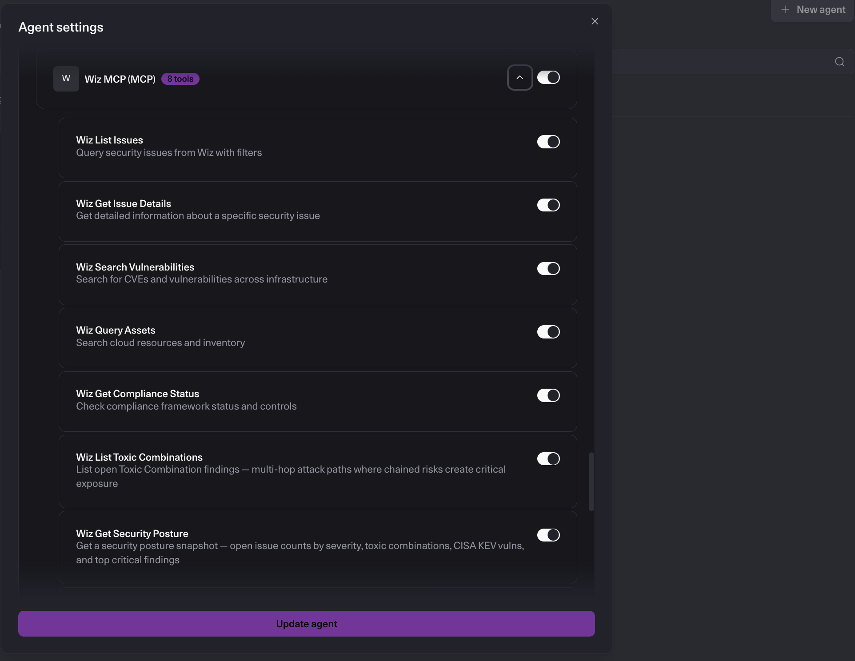Click the "Wiz MCP (MCP)" server name
Viewport: 855px width, 661px height.
(120, 79)
